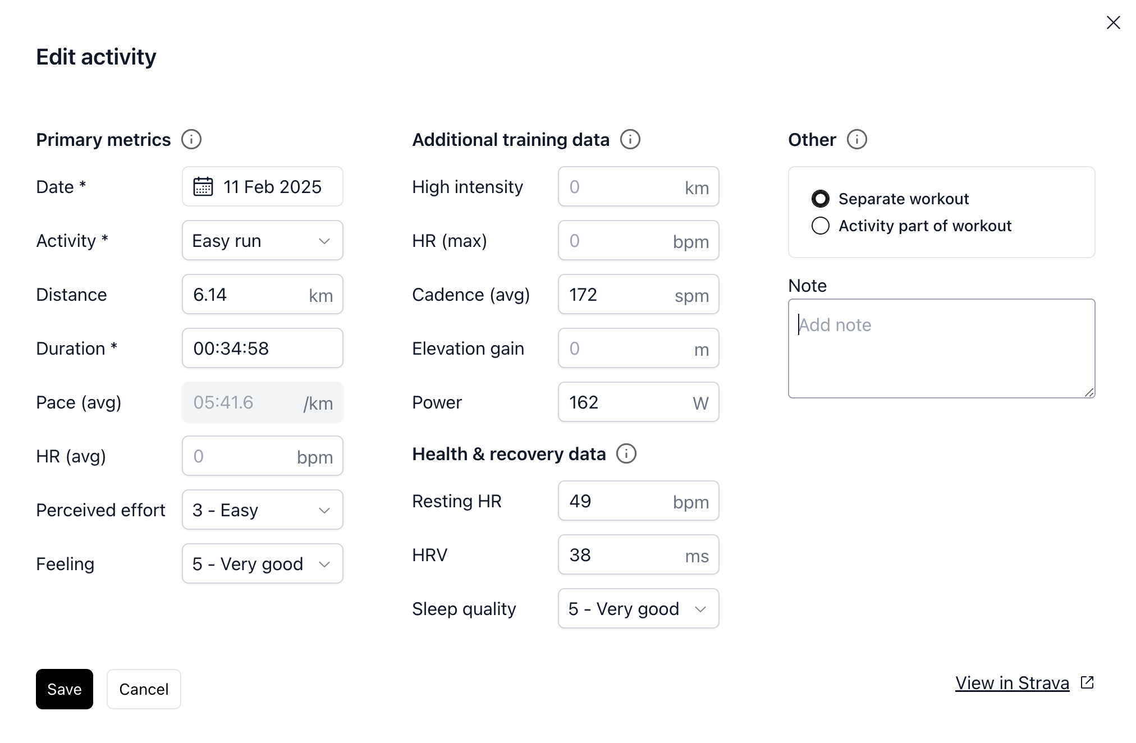Expand the Activity dropdown showing Easy run

[x=263, y=240]
